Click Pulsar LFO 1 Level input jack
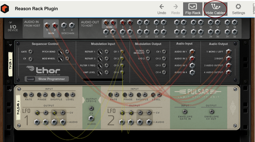255x142 pixels. [x=73, y=94]
